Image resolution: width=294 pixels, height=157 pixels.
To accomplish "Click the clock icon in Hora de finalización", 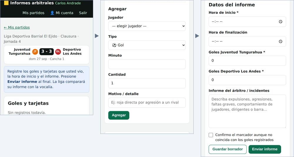I will 280,41.
